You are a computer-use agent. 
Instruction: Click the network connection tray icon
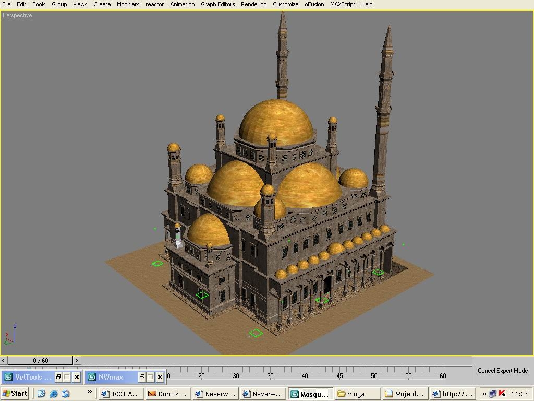(x=493, y=394)
